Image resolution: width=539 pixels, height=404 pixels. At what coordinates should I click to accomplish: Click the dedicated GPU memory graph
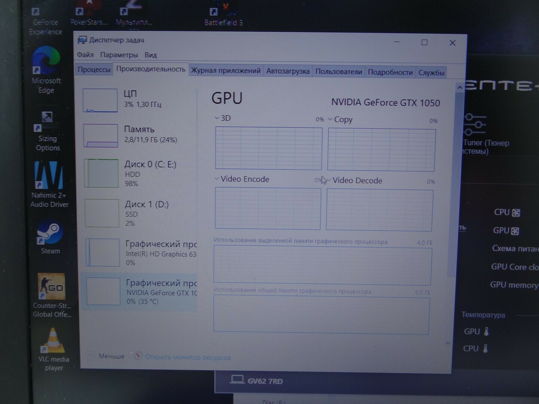[323, 266]
